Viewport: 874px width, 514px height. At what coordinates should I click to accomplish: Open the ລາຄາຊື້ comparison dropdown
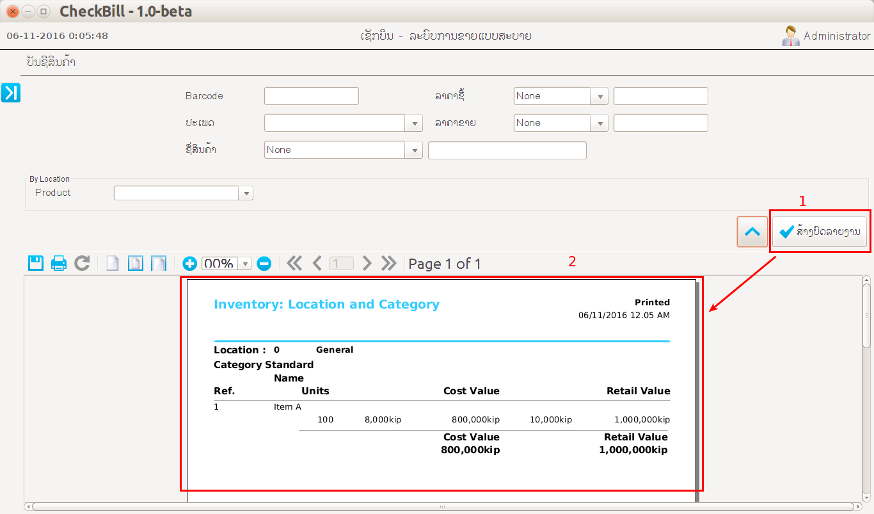click(x=600, y=96)
